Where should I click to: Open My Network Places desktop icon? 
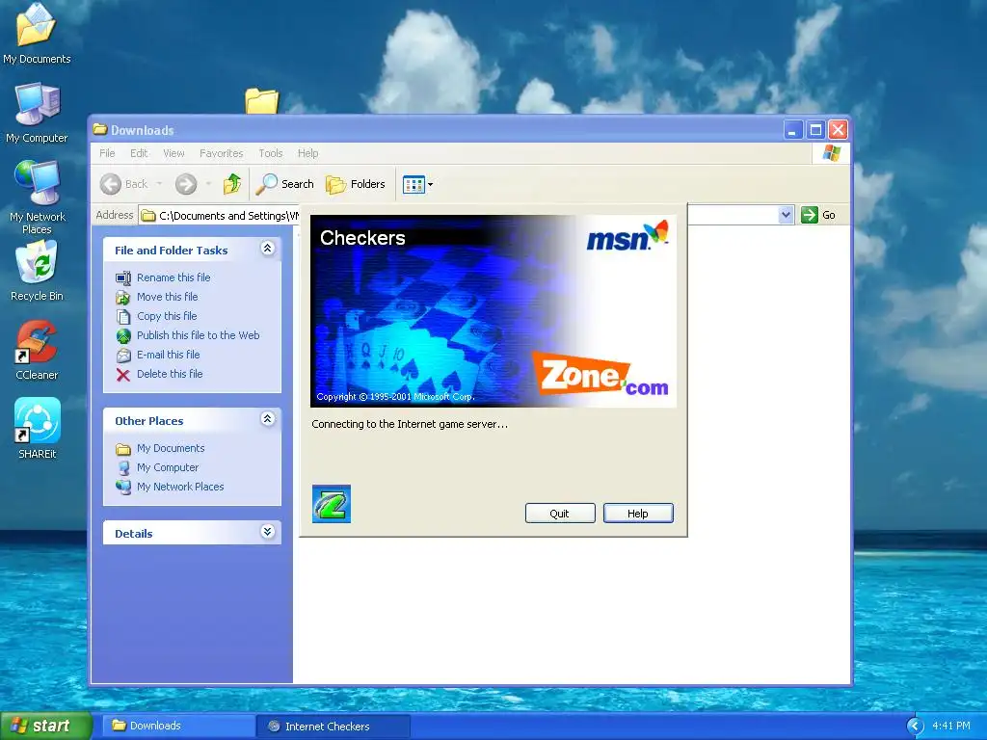pyautogui.click(x=38, y=198)
